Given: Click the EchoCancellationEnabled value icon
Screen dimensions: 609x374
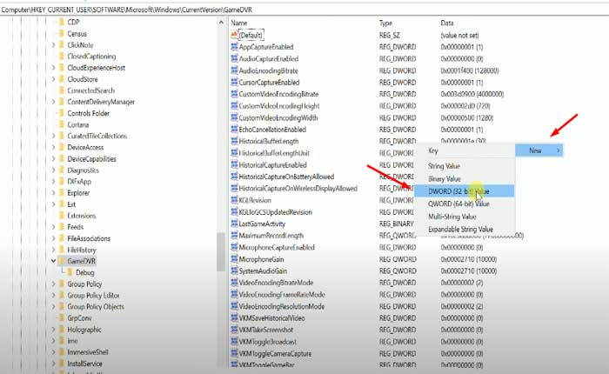Looking at the screenshot, I should pos(234,130).
